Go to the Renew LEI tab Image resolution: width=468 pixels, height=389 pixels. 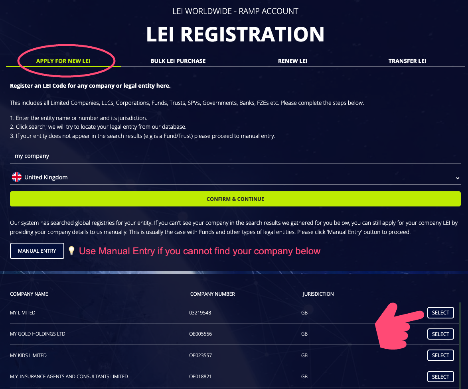[292, 61]
